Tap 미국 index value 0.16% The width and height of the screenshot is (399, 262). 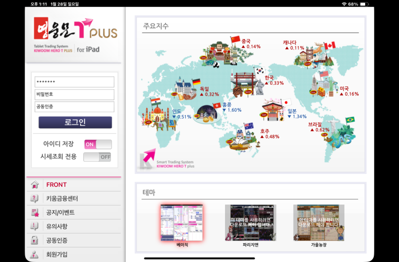pos(350,94)
